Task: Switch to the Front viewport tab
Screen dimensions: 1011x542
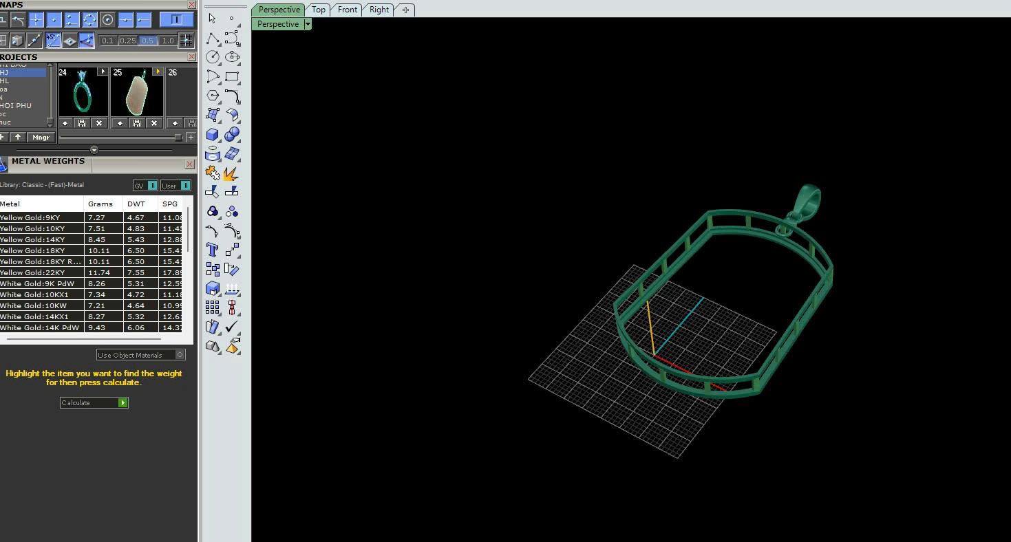Action: (348, 10)
